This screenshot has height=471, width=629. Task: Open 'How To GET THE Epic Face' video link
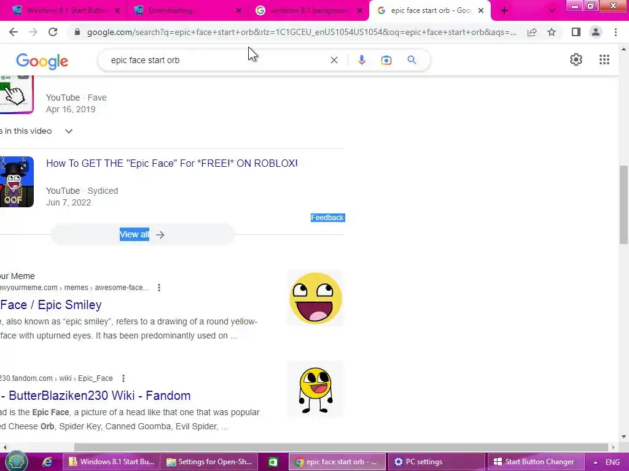[172, 163]
